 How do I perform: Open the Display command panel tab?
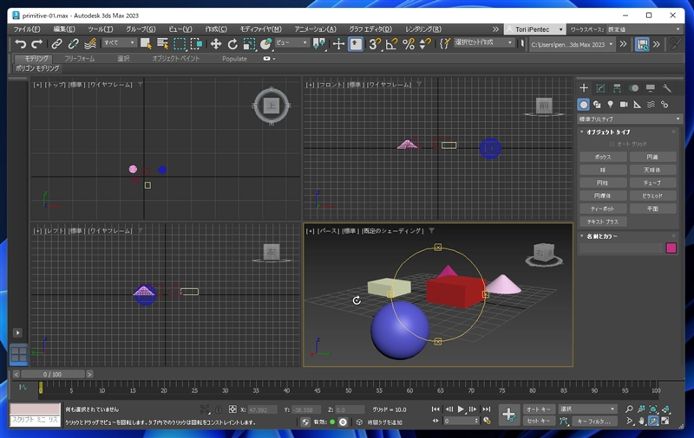click(x=650, y=88)
